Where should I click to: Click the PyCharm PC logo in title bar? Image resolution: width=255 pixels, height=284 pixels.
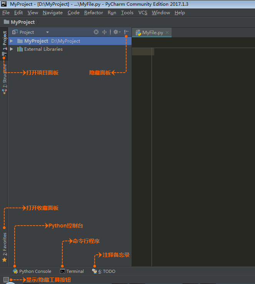point(4,4)
